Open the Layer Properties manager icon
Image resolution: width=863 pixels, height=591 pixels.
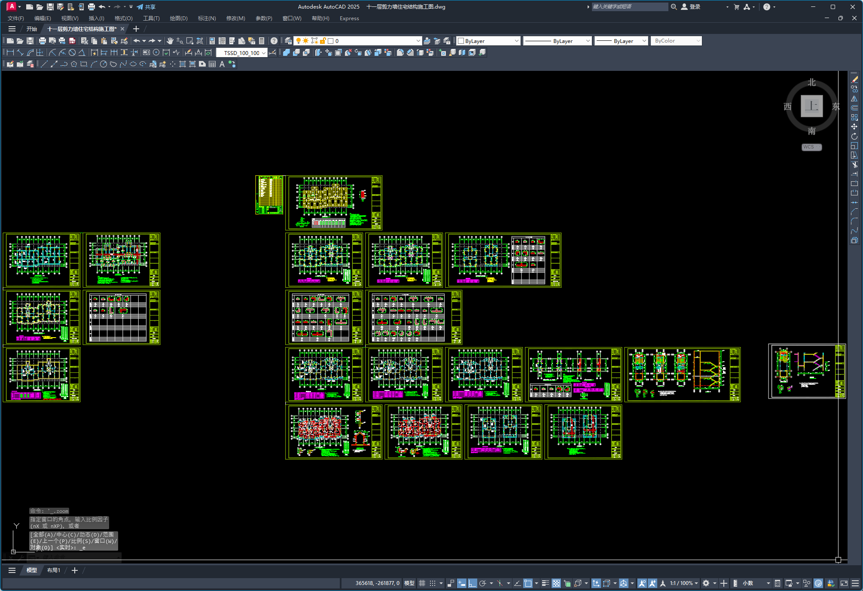(x=288, y=41)
